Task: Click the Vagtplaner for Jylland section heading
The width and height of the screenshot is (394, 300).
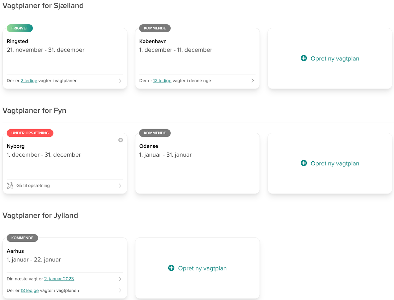Action: (x=40, y=215)
